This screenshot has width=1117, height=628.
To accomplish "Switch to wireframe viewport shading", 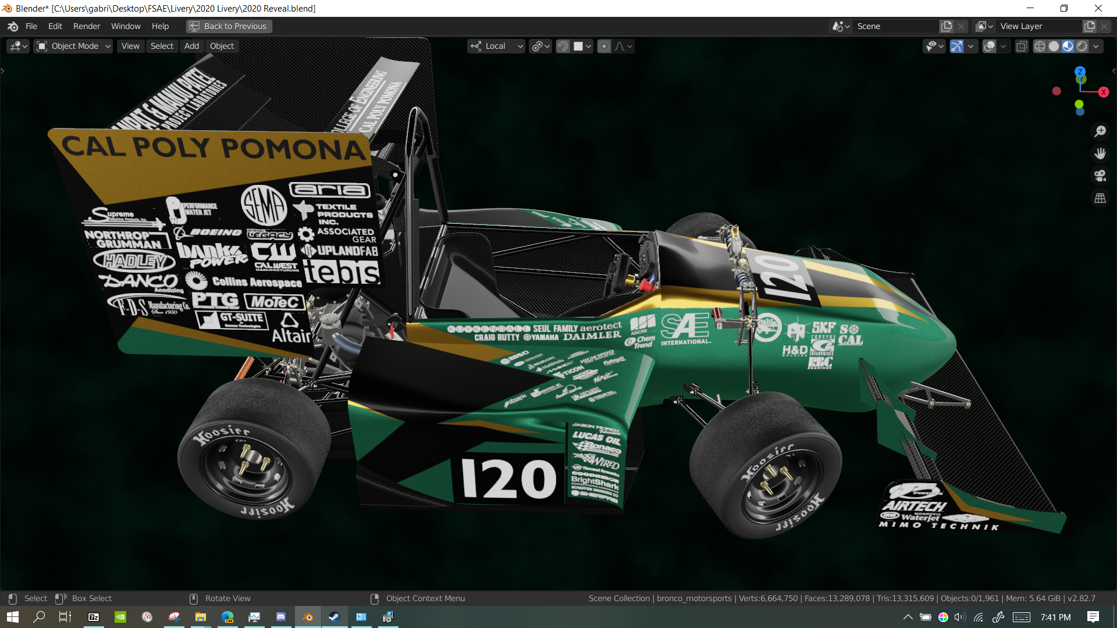I will [x=1040, y=46].
